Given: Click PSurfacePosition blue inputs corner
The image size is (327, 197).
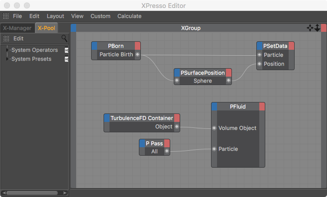Looking at the screenshot, I should pyautogui.click(x=177, y=73).
